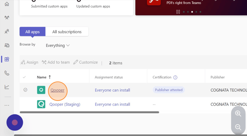Toggle the Qooper row selection checkmark
The width and height of the screenshot is (247, 136).
(25, 90)
